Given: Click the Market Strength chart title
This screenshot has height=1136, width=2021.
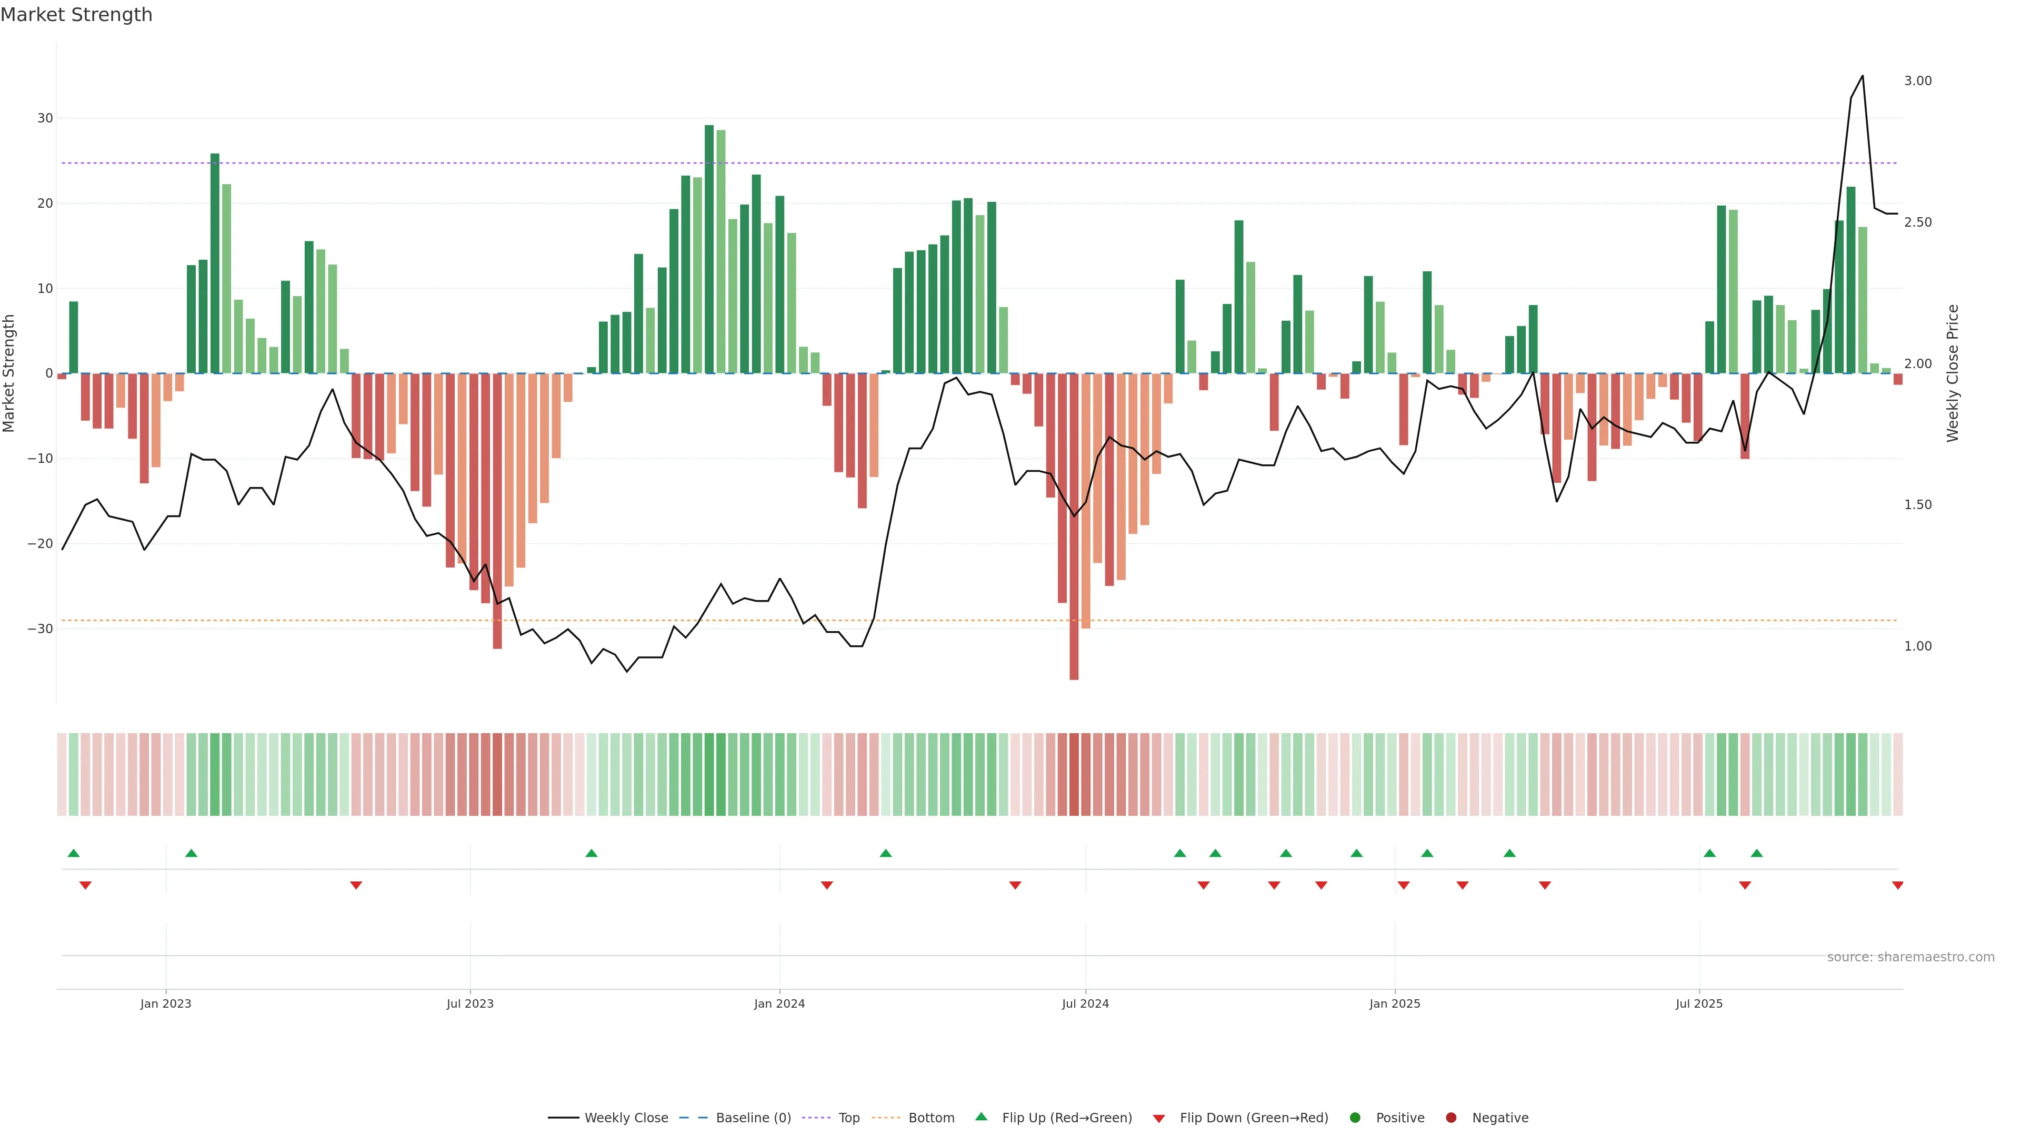Looking at the screenshot, I should click(76, 15).
